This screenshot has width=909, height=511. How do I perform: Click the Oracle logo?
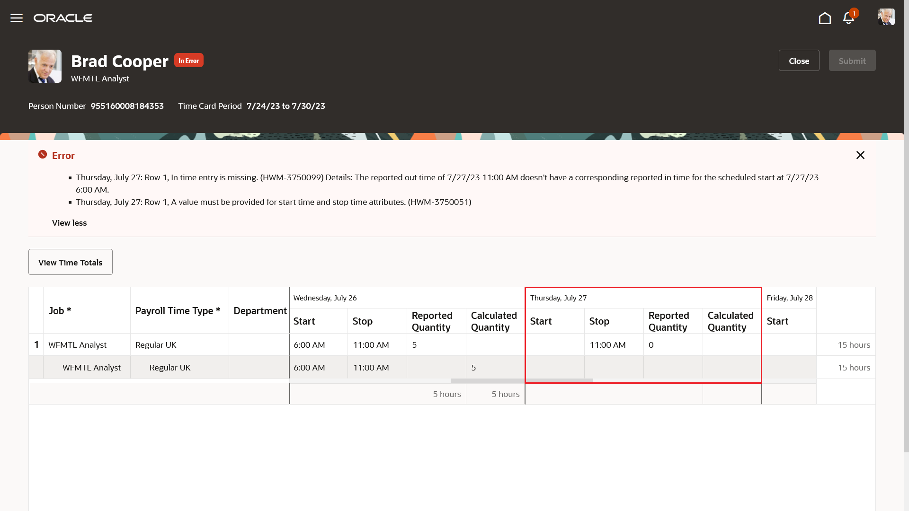point(62,18)
